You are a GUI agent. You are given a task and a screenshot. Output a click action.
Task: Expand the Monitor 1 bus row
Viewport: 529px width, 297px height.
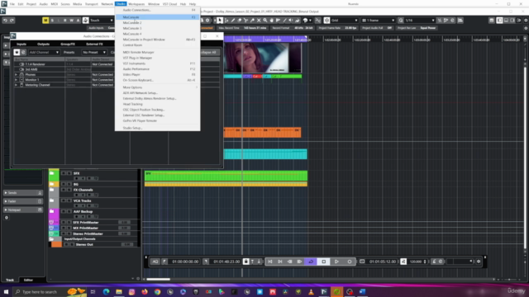coord(16,80)
